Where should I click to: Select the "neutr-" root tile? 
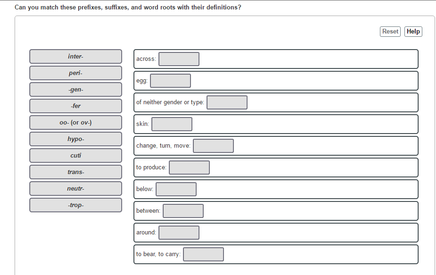(75, 188)
